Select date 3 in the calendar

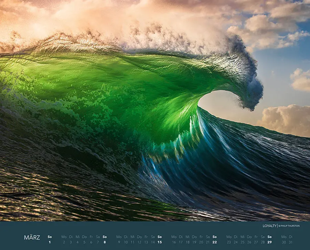[x=71, y=242]
